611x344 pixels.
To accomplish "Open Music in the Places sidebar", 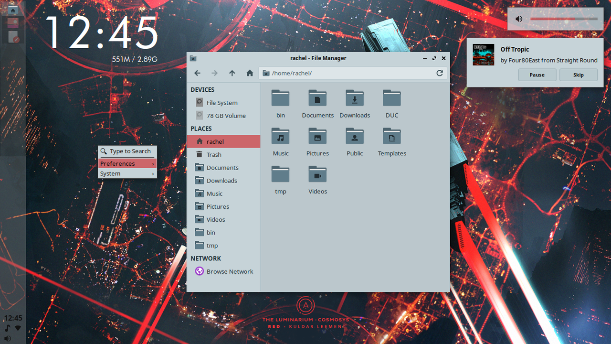I will point(223,193).
